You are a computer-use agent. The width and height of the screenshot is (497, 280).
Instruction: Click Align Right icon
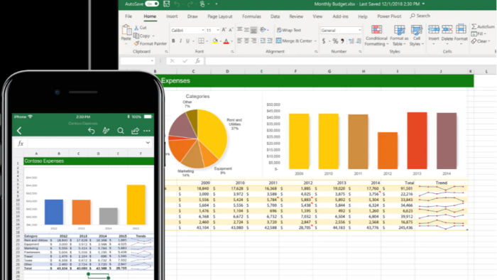click(x=253, y=41)
